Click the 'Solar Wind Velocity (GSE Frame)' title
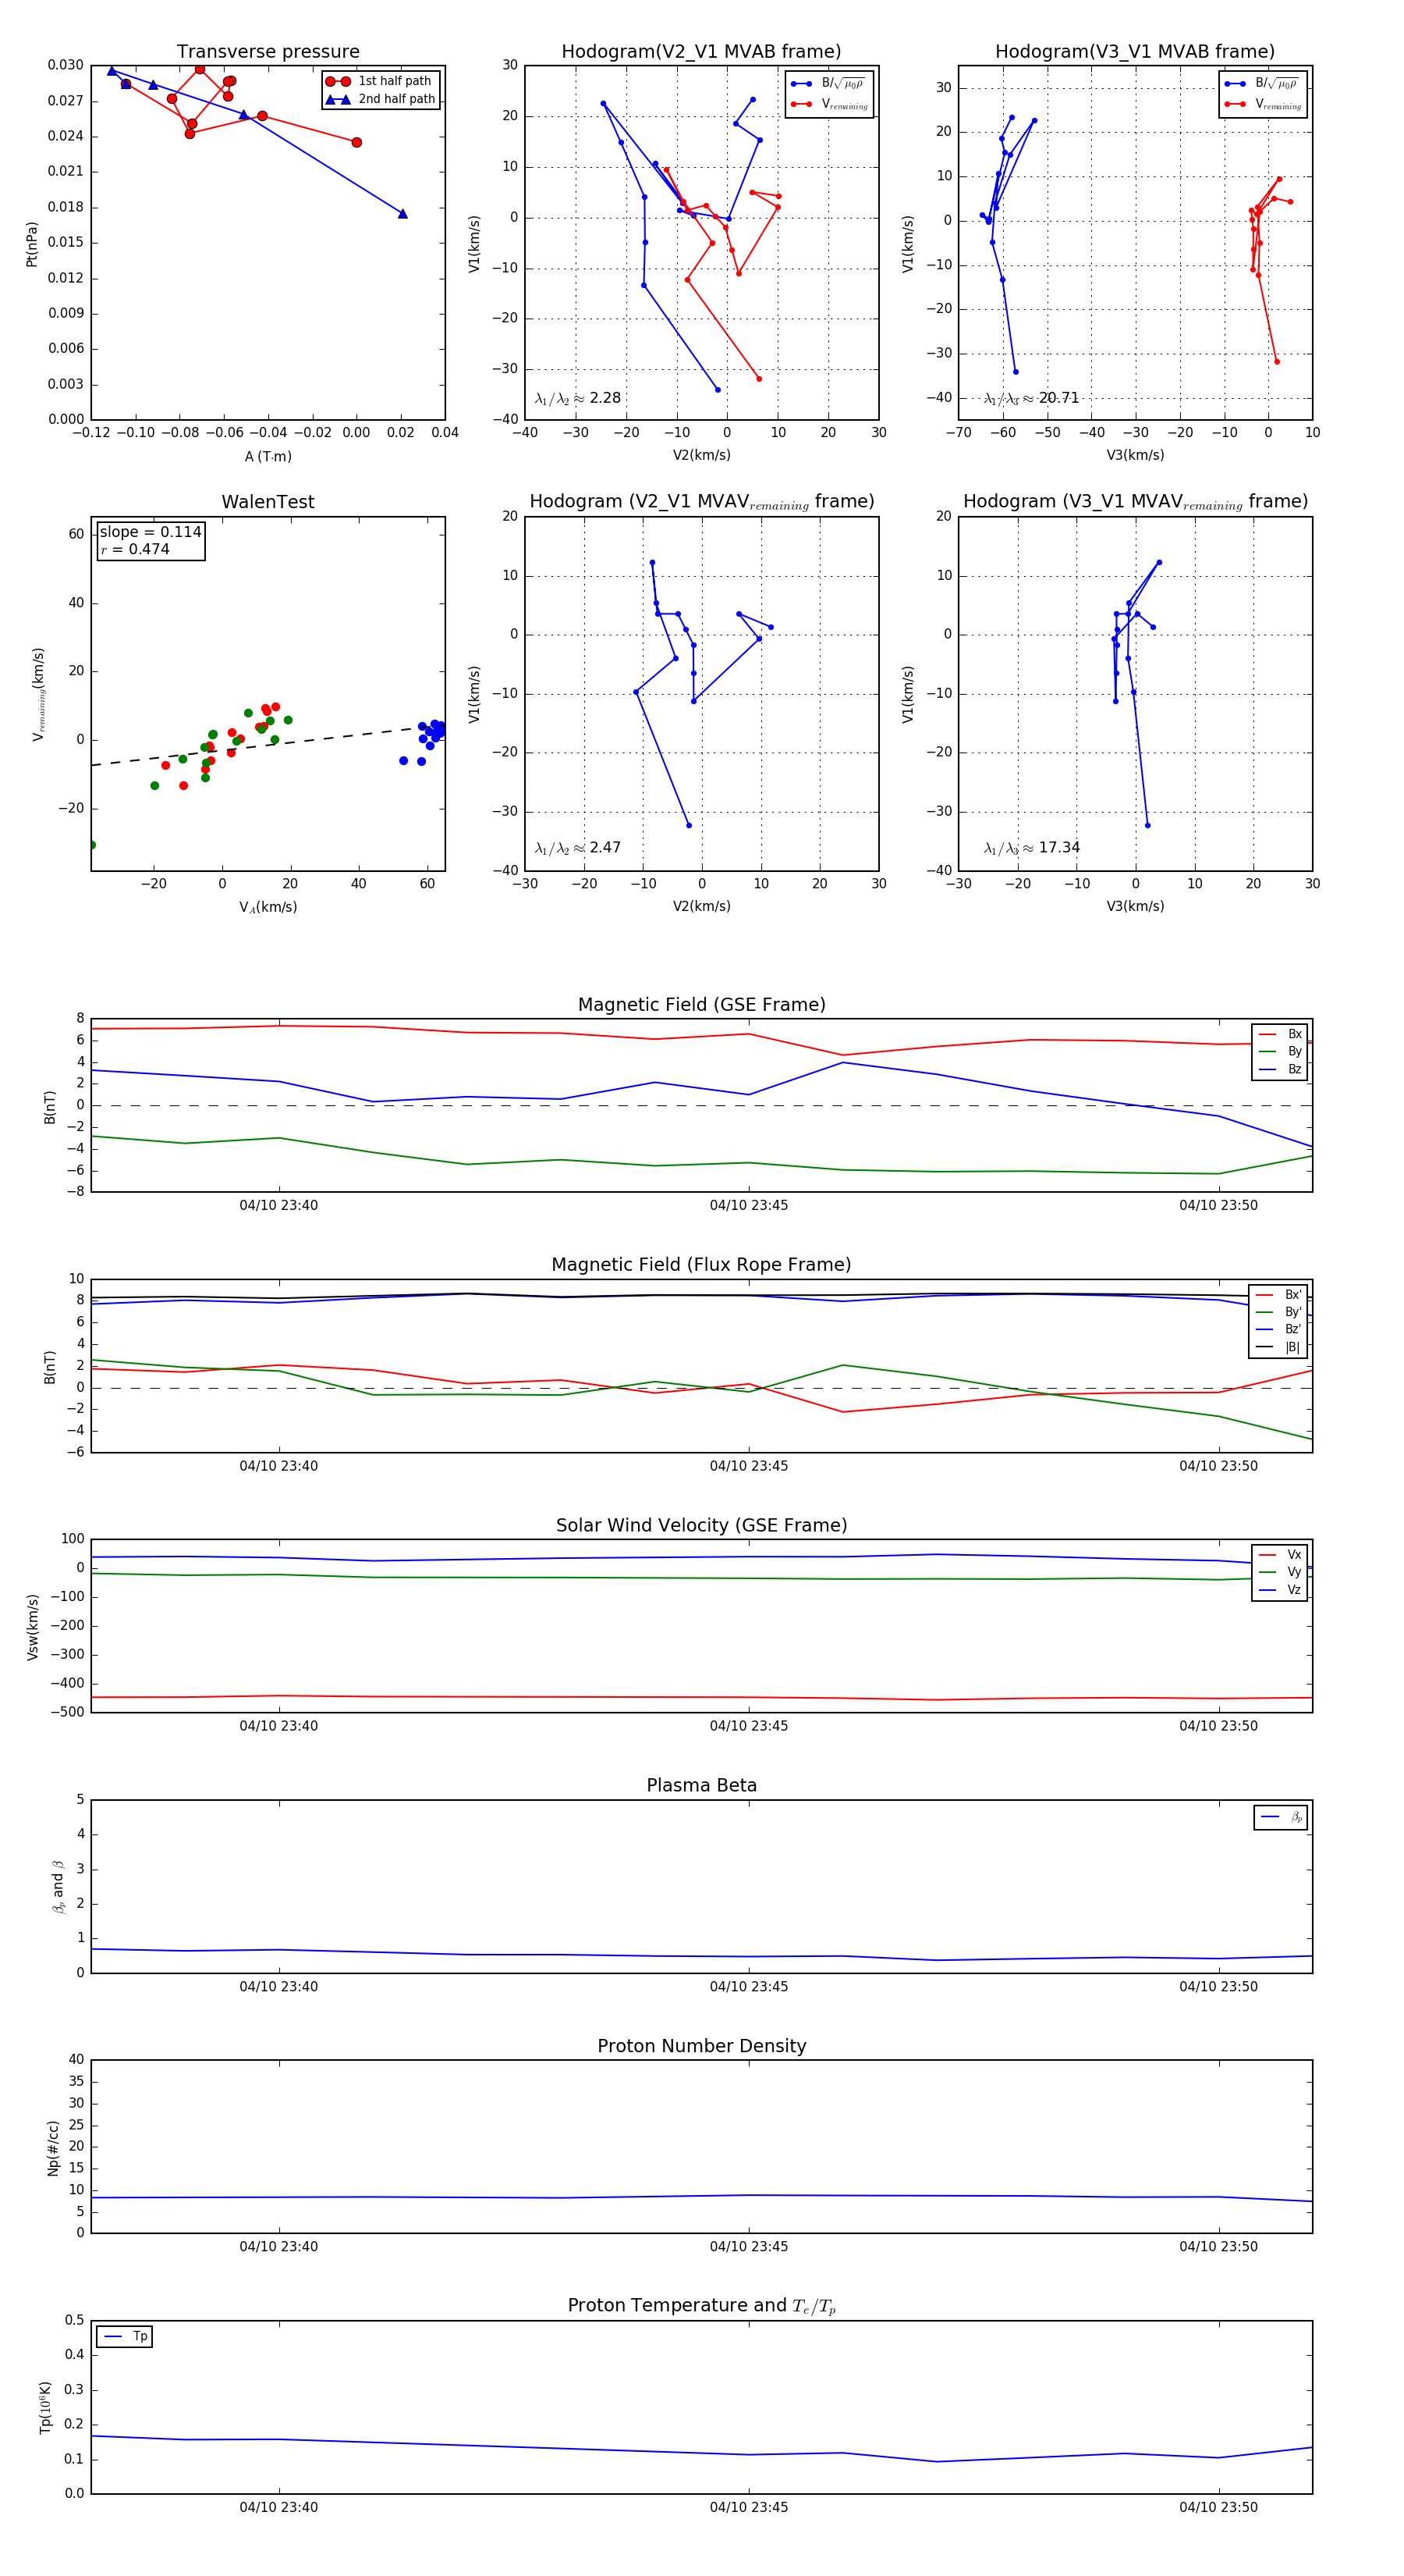 point(701,1525)
